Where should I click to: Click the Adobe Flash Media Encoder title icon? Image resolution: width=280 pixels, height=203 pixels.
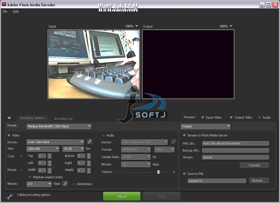coord(4,4)
